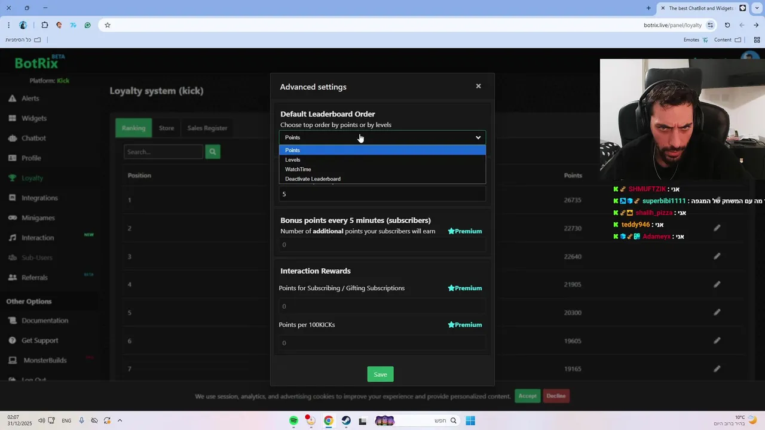The width and height of the screenshot is (765, 430).
Task: Switch to the Sales Register tab
Action: [207, 128]
